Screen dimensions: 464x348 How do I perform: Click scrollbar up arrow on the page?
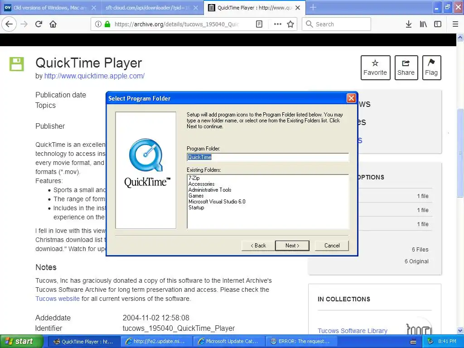tap(460, 37)
